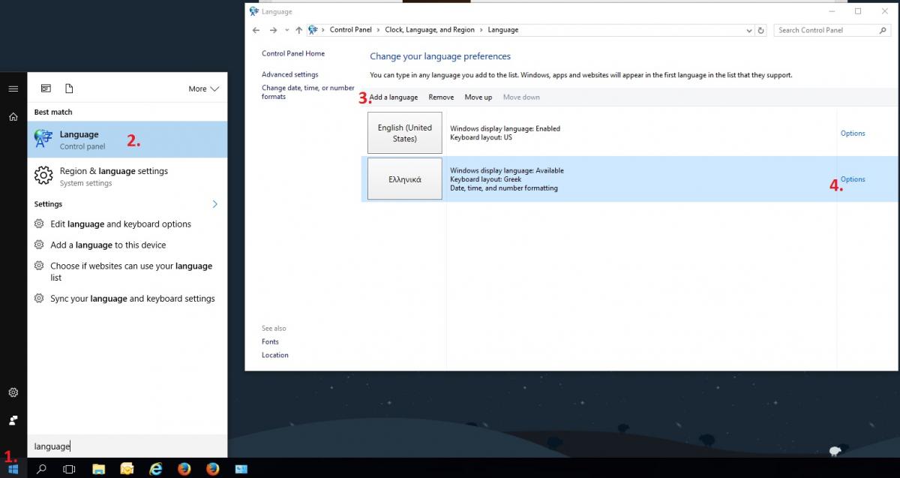This screenshot has height=478, width=900.
Task: Expand the More filter dropdown
Action: pos(203,89)
